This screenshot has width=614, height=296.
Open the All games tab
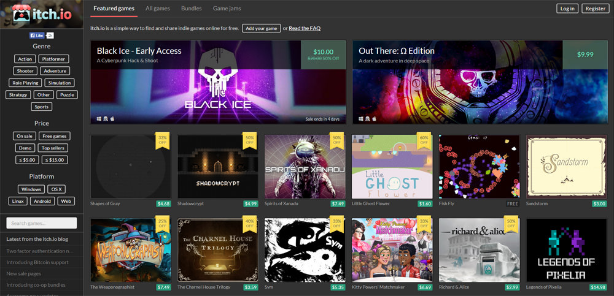[x=157, y=8]
